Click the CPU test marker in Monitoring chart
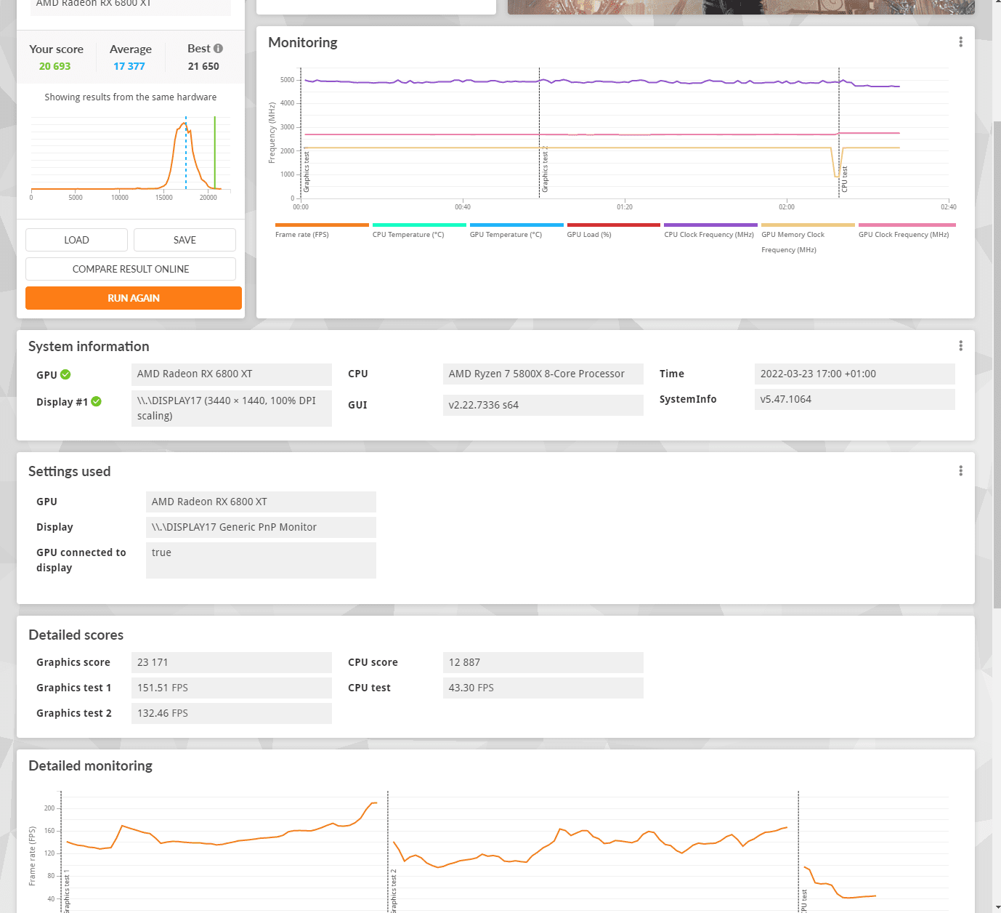 pos(844,179)
